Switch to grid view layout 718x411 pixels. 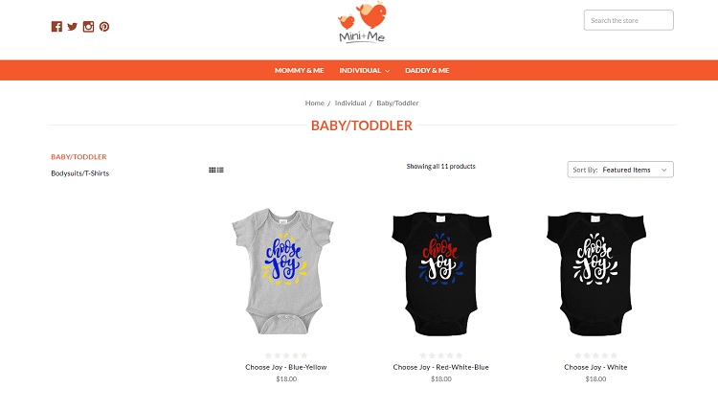pyautogui.click(x=212, y=170)
